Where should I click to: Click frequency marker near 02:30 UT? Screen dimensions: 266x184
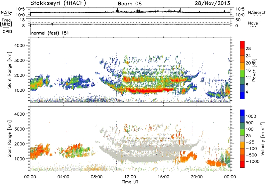pyautogui.click(x=52, y=24)
